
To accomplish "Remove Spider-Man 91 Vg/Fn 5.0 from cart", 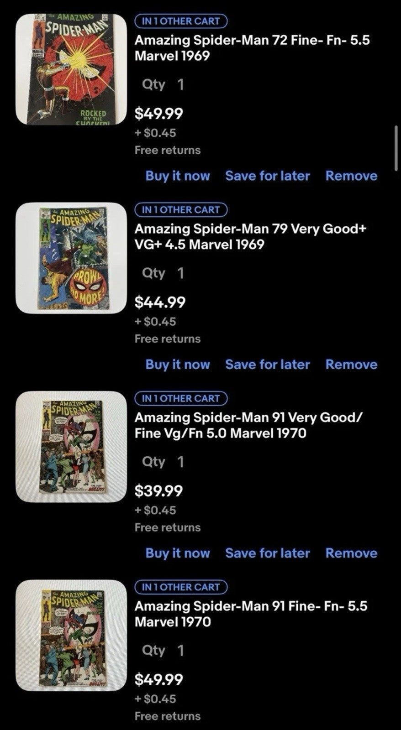I will point(351,553).
